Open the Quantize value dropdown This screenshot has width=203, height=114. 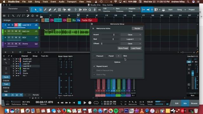point(108,9)
